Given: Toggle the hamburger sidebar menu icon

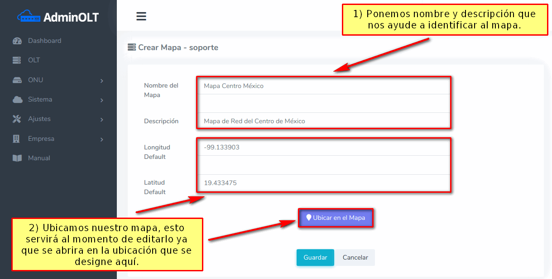Looking at the screenshot, I should tap(141, 16).
